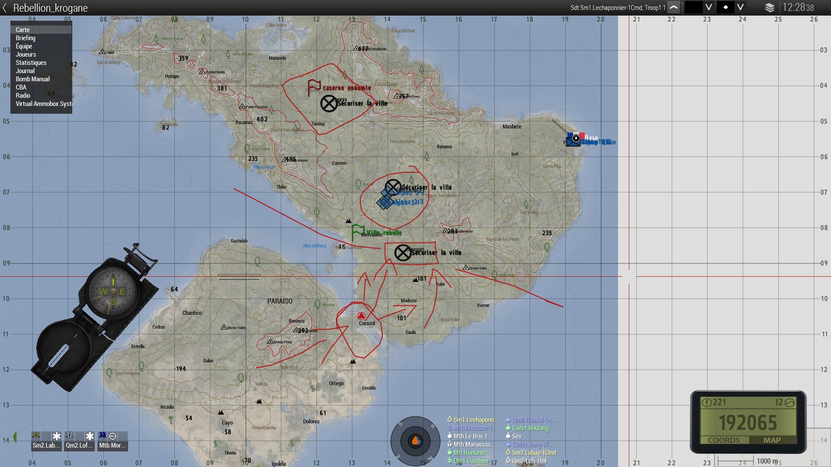831x467 pixels.
Task: Switch GPS device to MAP mode
Action: (772, 440)
